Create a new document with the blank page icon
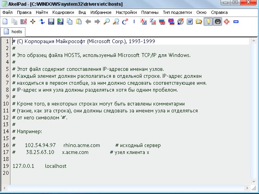Screen dimensions: 259x194 coord(5,22)
